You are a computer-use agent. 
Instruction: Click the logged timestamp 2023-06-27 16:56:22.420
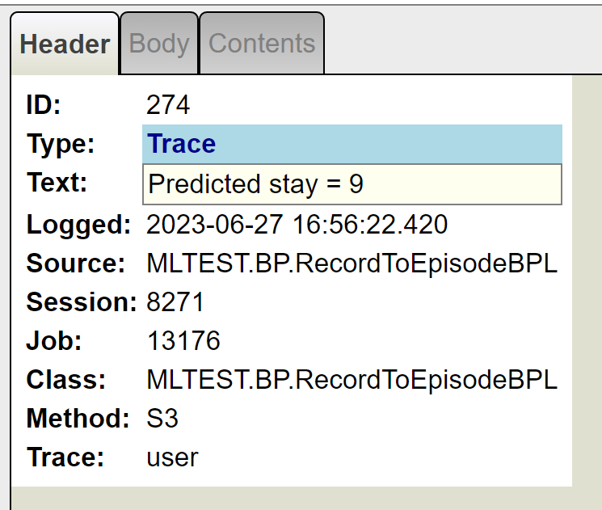click(x=297, y=224)
